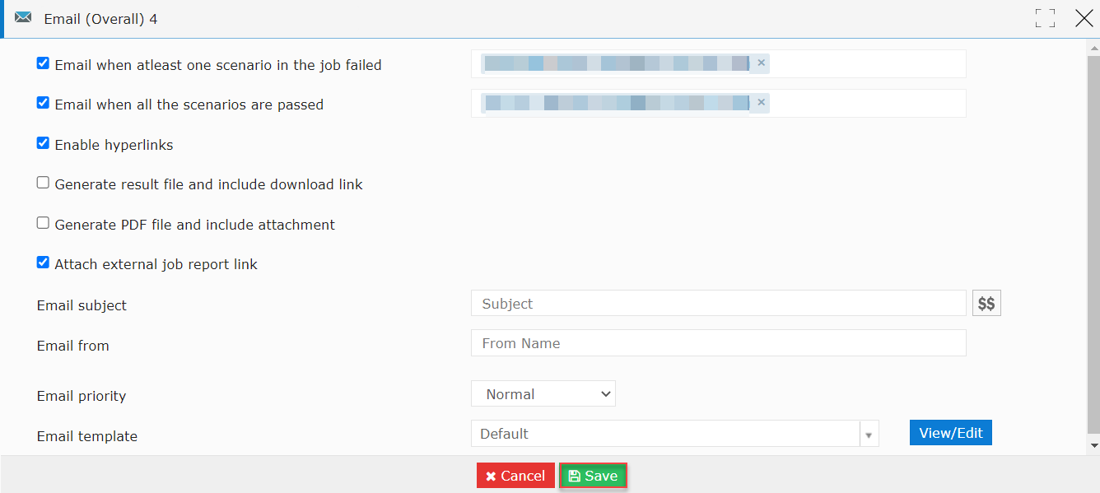Click the View/Edit template button
1100x493 pixels.
tap(951, 433)
